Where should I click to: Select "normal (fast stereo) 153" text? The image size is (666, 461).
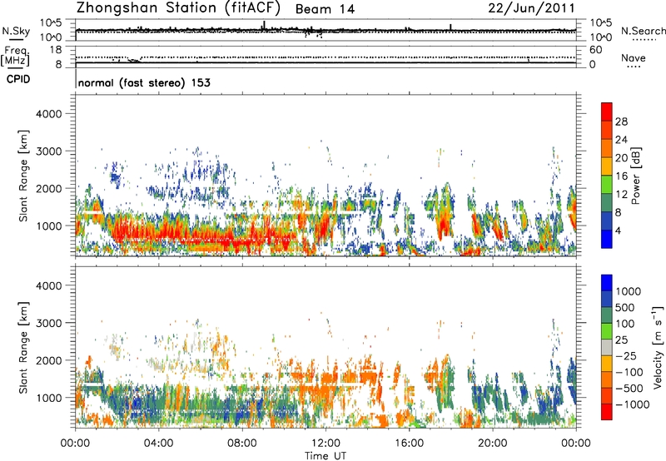click(144, 83)
